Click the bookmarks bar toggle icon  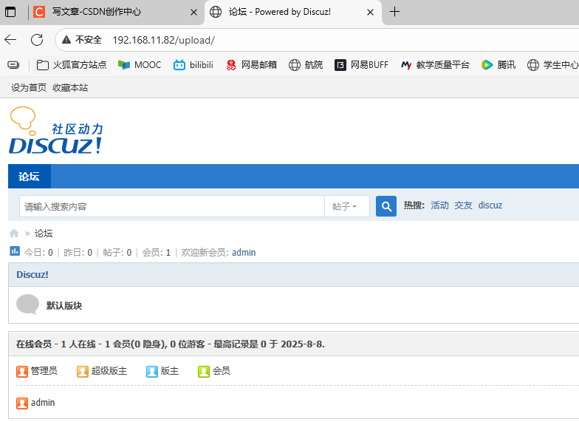[x=13, y=65]
